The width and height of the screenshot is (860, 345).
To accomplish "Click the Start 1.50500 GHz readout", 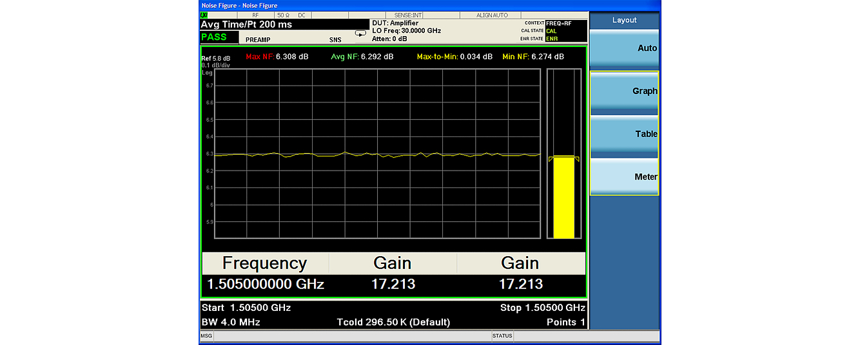I will pos(246,308).
